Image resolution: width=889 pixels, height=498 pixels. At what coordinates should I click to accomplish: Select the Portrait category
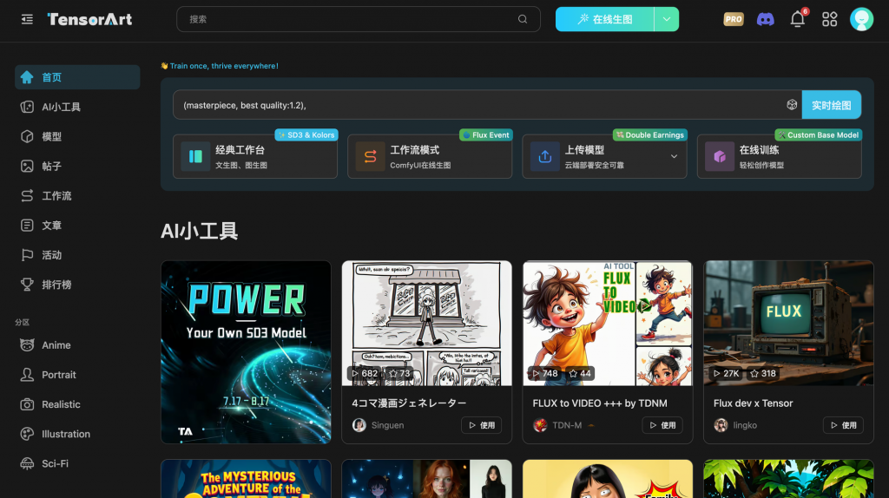77,375
